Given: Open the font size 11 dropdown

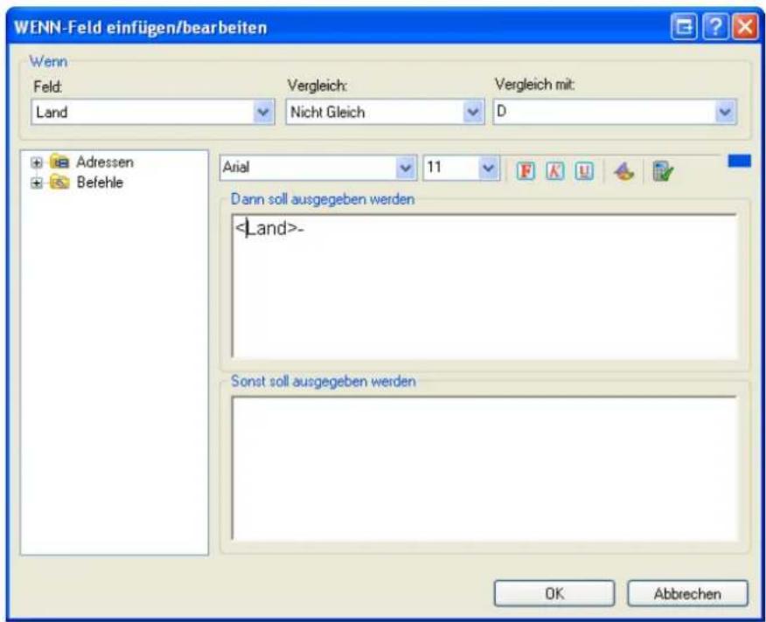Looking at the screenshot, I should [488, 168].
